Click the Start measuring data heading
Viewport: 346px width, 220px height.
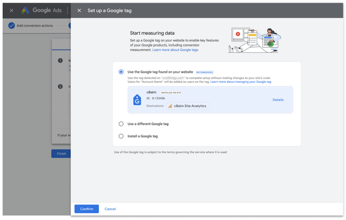[152, 33]
